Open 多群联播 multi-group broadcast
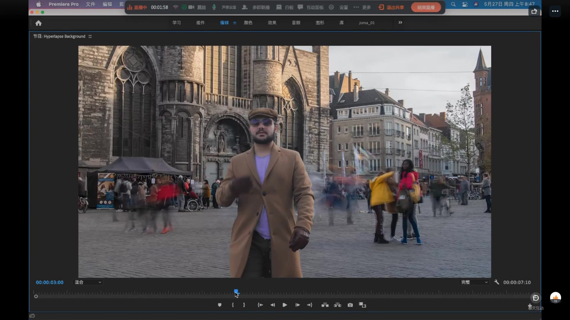Viewport: 570px width, 320px height. 256,7
